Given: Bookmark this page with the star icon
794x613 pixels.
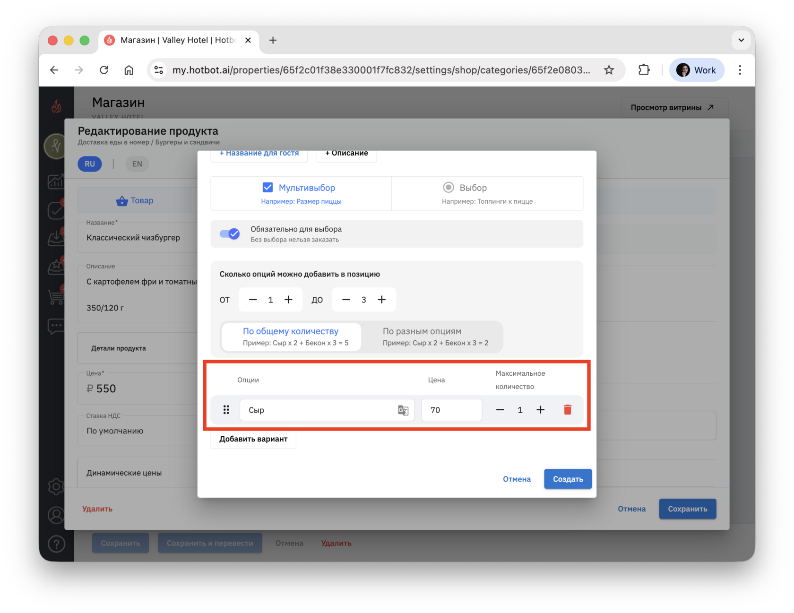Looking at the screenshot, I should click(x=609, y=70).
